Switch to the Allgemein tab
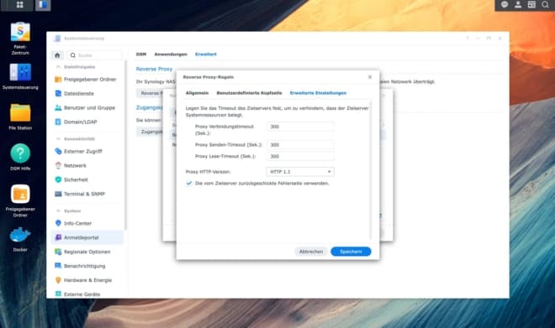This screenshot has width=555, height=328. pos(197,93)
